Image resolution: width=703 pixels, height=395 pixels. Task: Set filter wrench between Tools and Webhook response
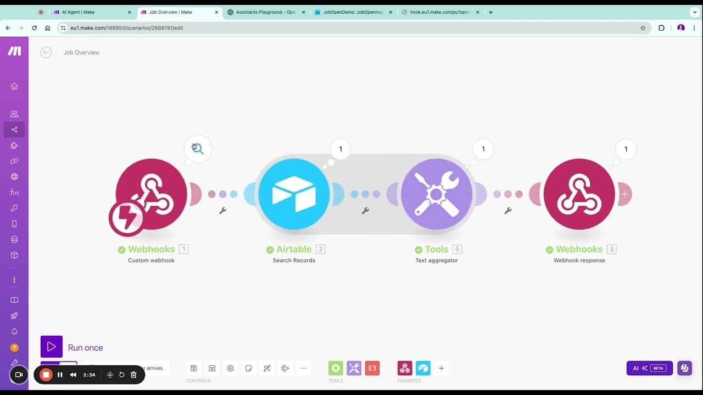(x=508, y=211)
